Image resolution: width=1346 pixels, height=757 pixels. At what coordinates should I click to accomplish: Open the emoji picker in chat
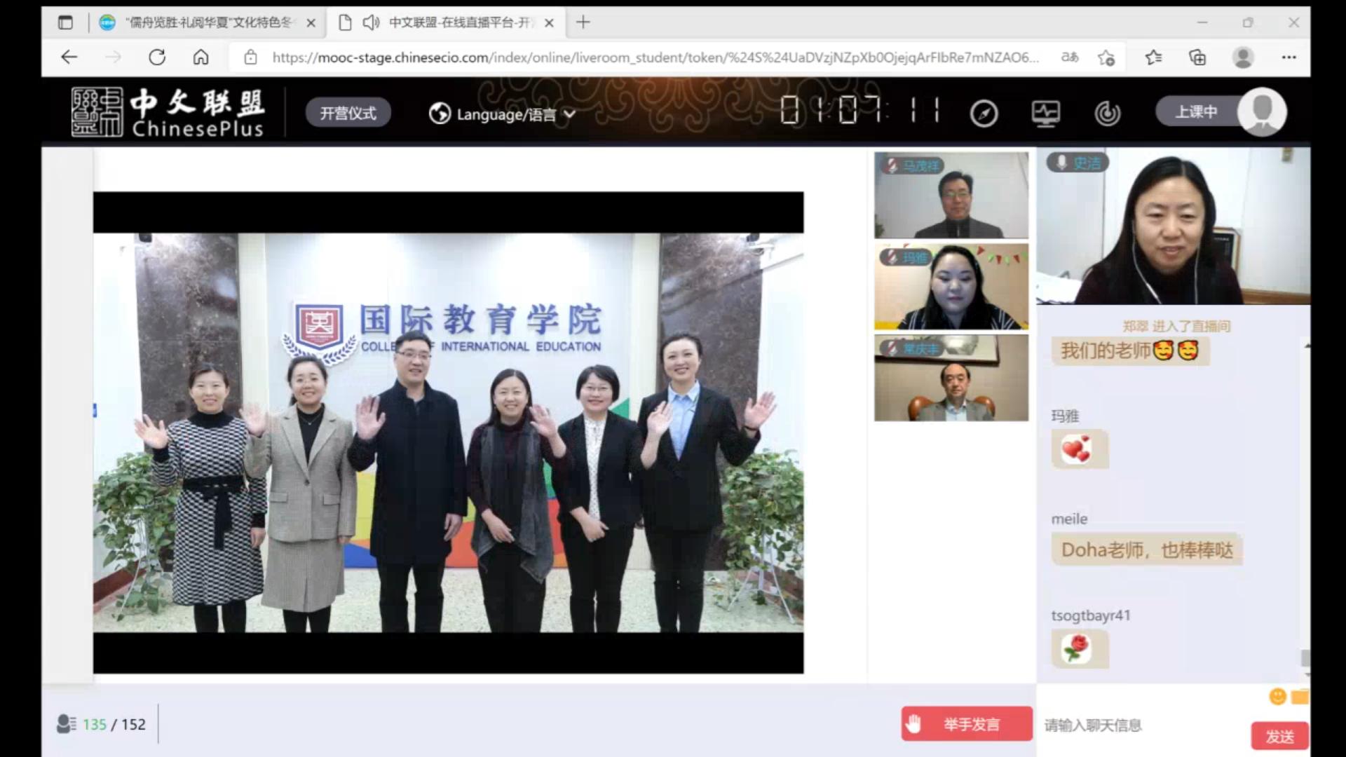pyautogui.click(x=1277, y=696)
